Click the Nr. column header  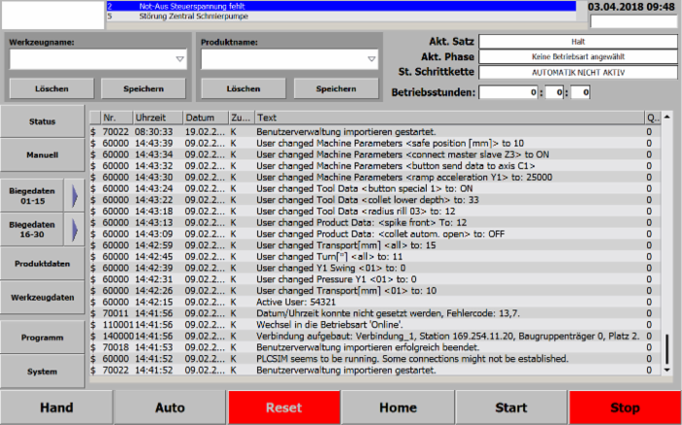pos(115,118)
